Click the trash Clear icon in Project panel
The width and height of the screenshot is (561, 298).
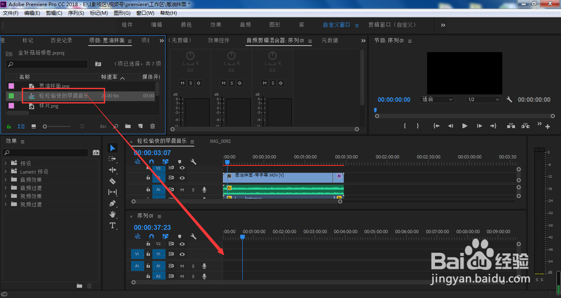click(153, 126)
